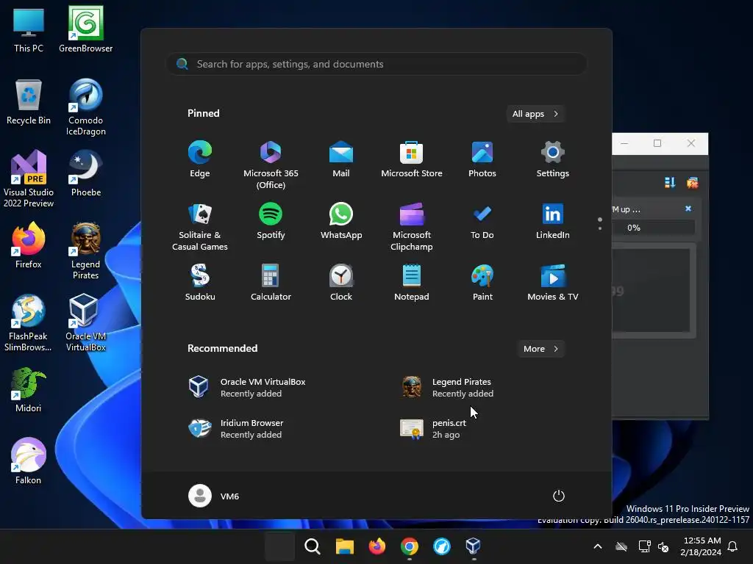
Task: Open File Explorer from the taskbar
Action: (345, 546)
